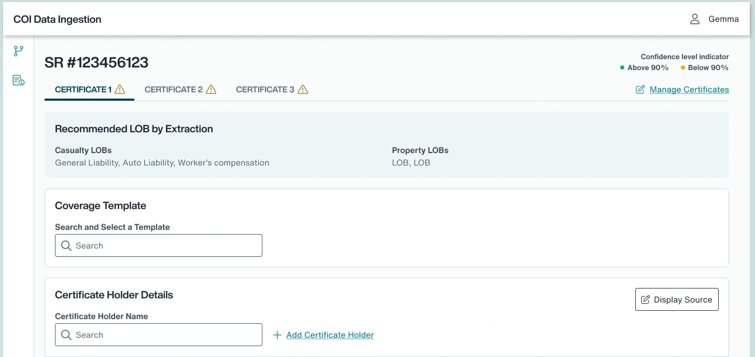755x357 pixels.
Task: Click the warning icon on Certificate 1
Action: pyautogui.click(x=120, y=89)
